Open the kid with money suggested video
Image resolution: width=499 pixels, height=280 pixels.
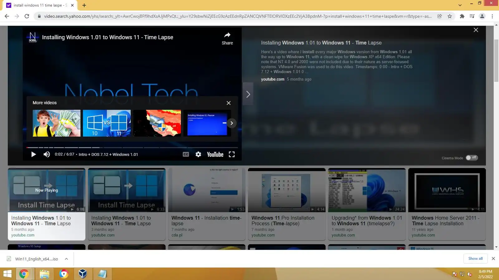[56, 123]
